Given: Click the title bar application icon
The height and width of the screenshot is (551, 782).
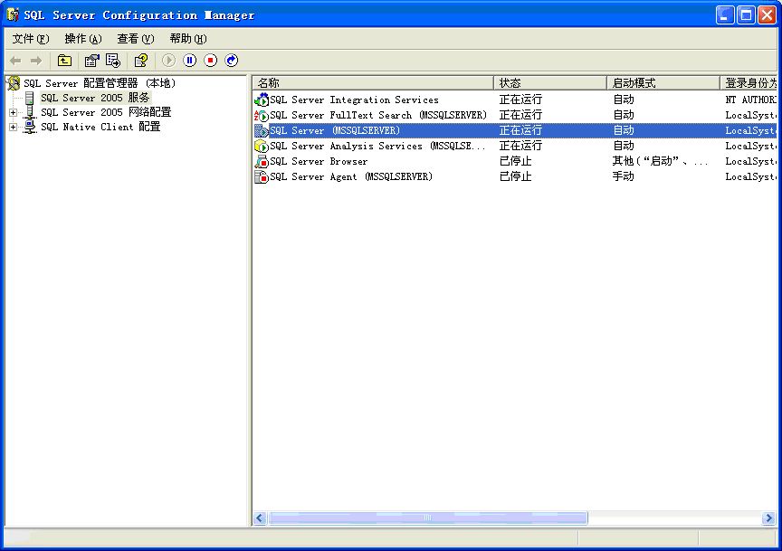Looking at the screenshot, I should coord(13,15).
